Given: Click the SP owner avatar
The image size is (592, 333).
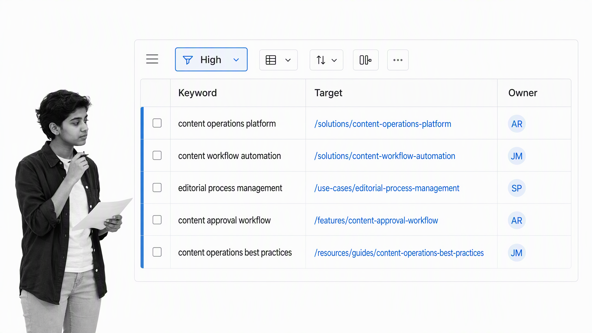Looking at the screenshot, I should click(517, 188).
